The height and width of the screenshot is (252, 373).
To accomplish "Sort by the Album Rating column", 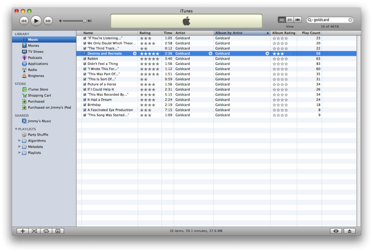I will click(283, 33).
